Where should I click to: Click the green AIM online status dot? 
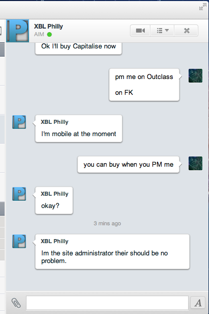coord(49,35)
